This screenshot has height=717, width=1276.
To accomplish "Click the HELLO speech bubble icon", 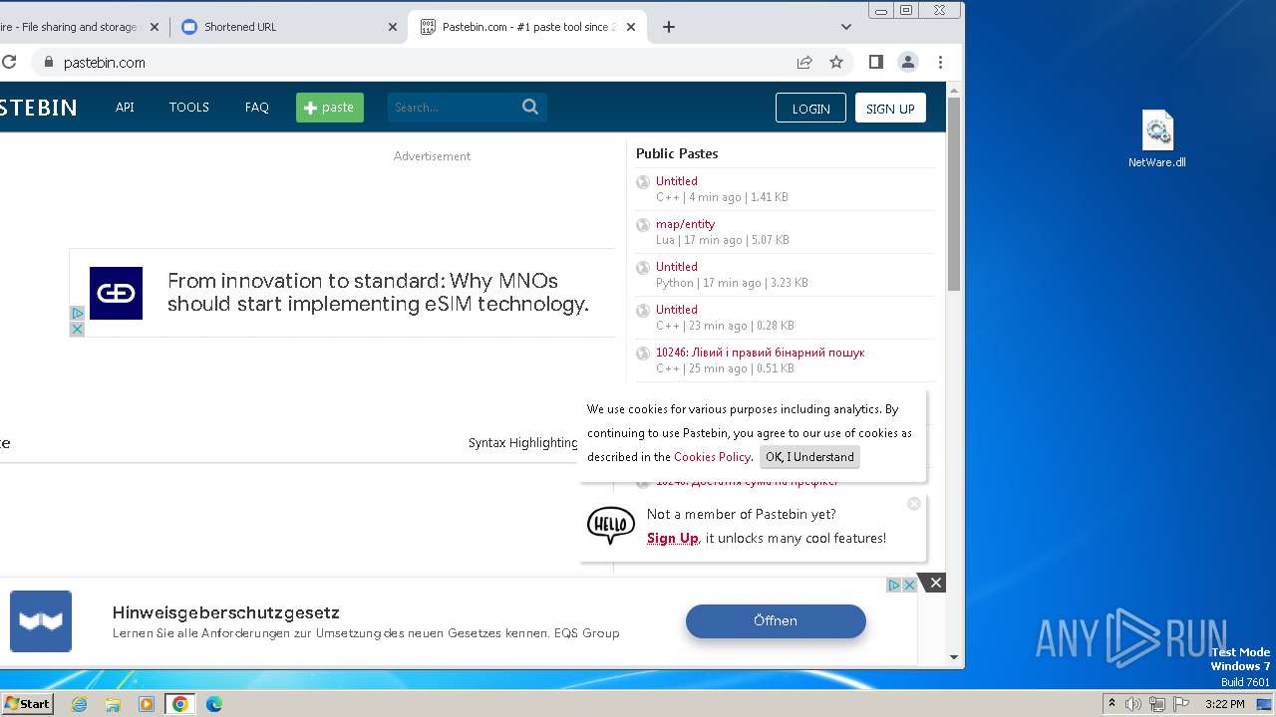I will click(611, 525).
